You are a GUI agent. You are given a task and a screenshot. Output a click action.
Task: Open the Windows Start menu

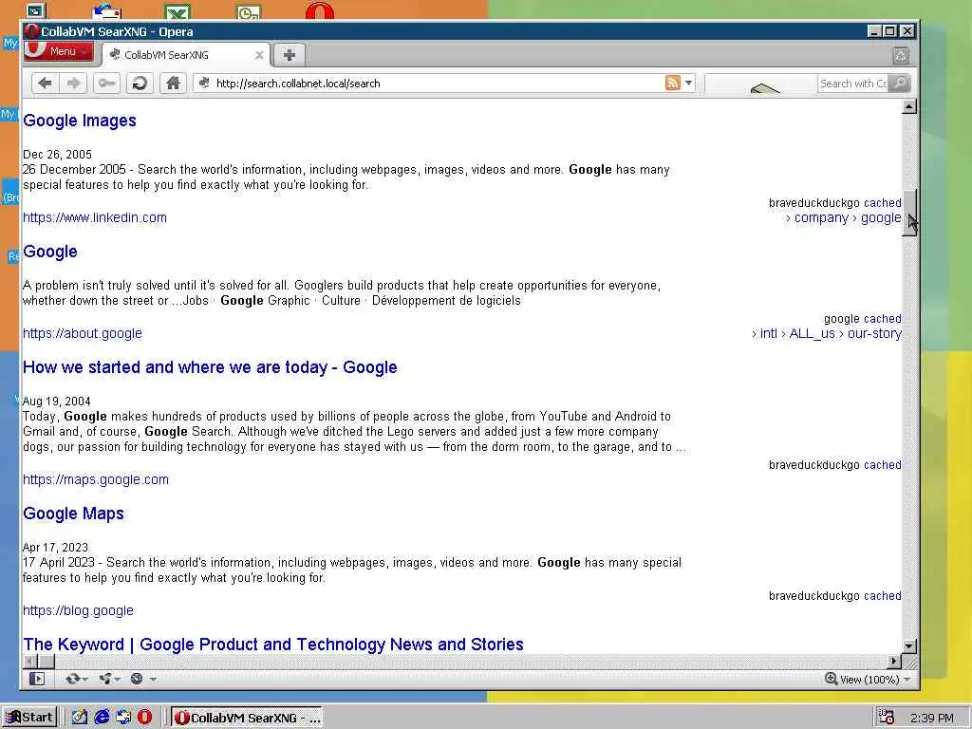pos(29,718)
